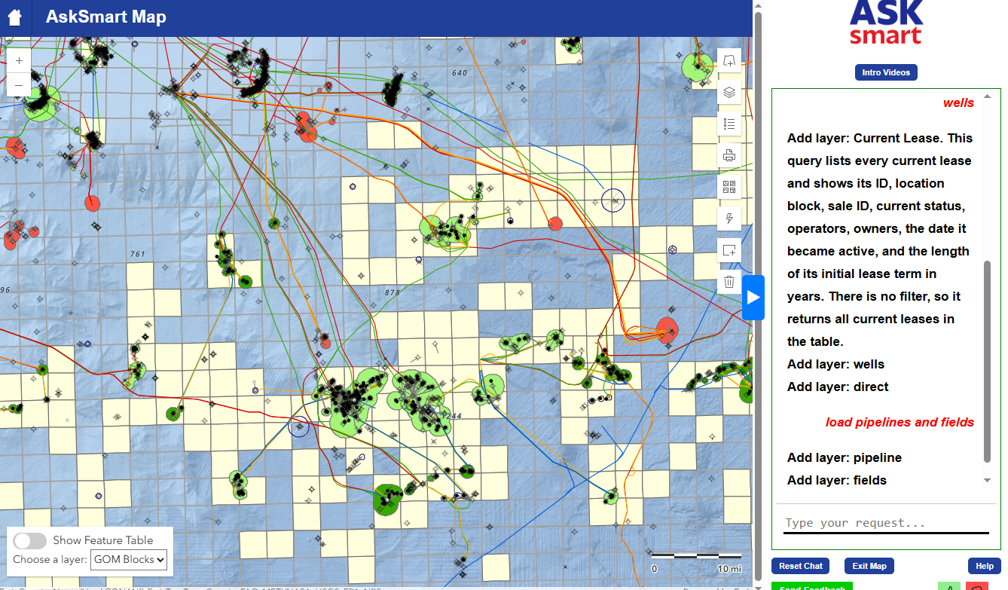
Task: Enable the Show Feature Table toggle
Action: [29, 541]
